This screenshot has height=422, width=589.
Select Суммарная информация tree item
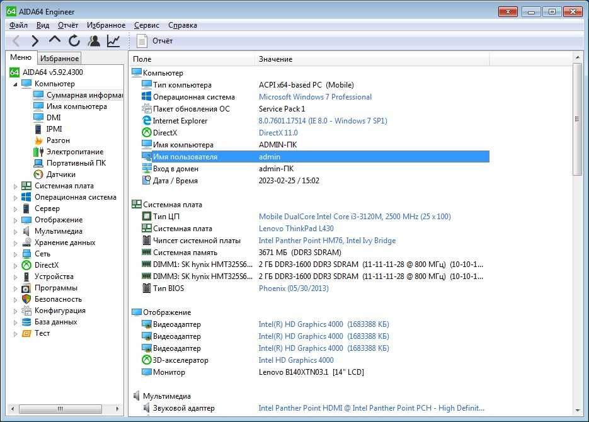pyautogui.click(x=84, y=95)
